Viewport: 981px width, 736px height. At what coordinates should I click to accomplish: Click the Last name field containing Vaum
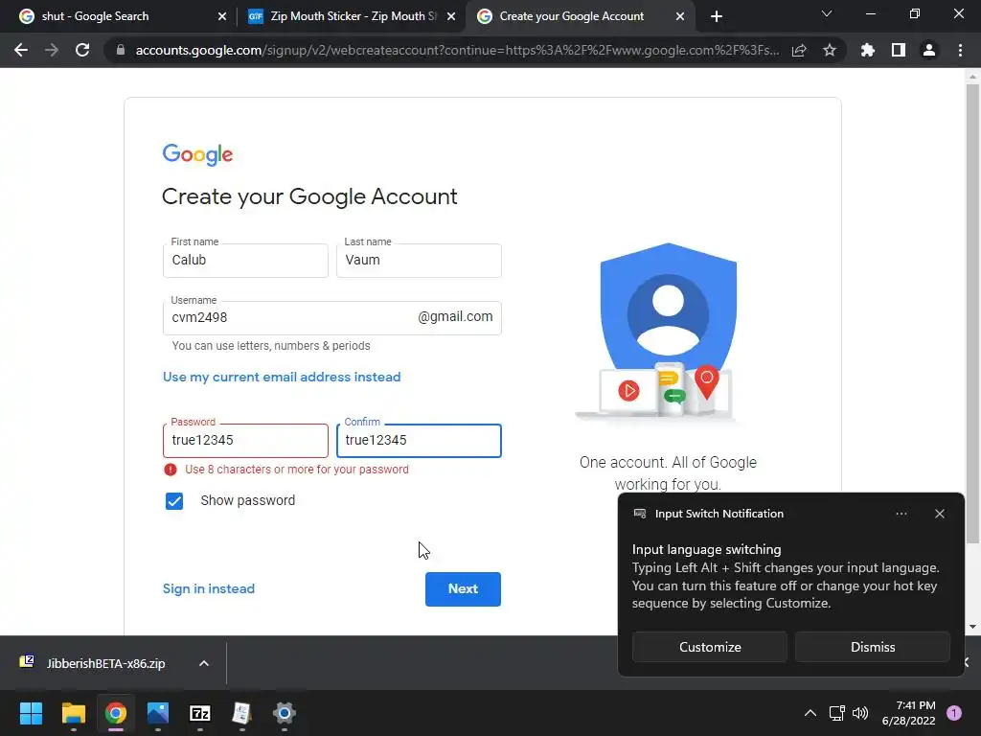419,261
